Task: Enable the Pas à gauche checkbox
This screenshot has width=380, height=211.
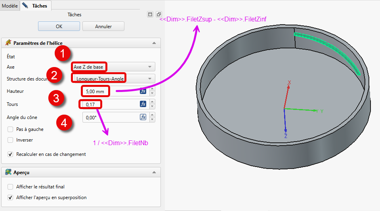Action: pos(10,129)
